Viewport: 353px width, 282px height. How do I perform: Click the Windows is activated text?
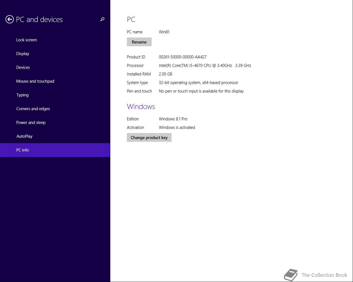tap(177, 128)
